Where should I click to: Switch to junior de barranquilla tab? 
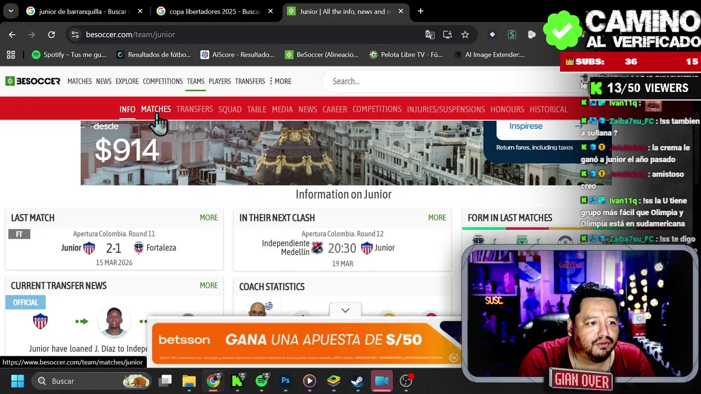coord(83,11)
